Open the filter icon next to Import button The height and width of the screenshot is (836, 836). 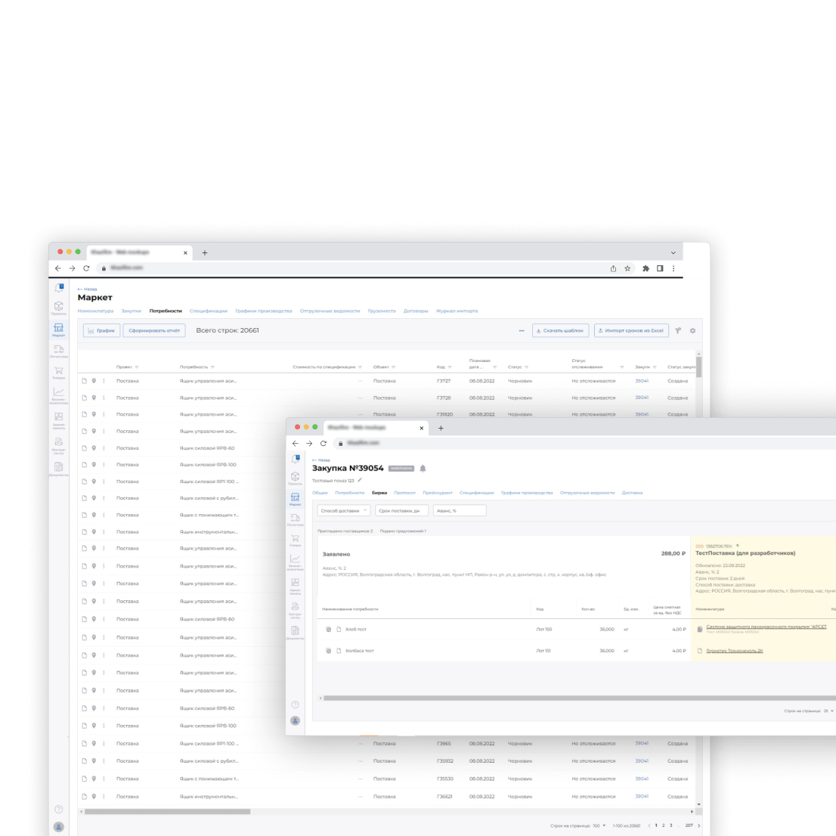[x=678, y=330]
